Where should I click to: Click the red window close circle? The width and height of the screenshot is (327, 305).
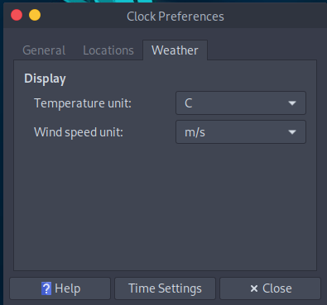coord(17,15)
